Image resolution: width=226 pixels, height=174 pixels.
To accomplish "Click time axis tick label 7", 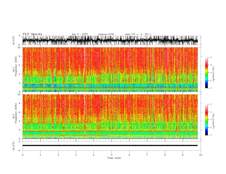I will coord(147,155).
